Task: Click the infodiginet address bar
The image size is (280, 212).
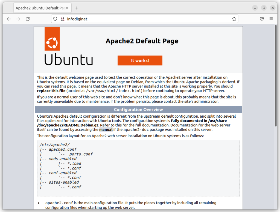Action: 145,19
